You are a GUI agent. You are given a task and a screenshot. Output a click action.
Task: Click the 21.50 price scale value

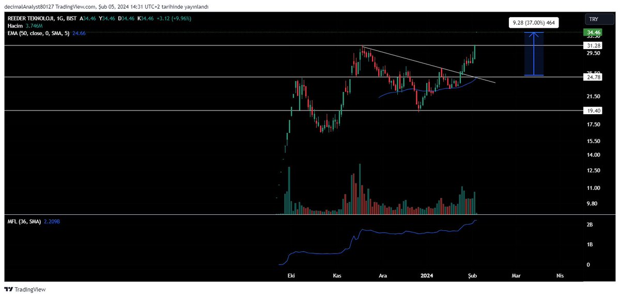click(592, 97)
